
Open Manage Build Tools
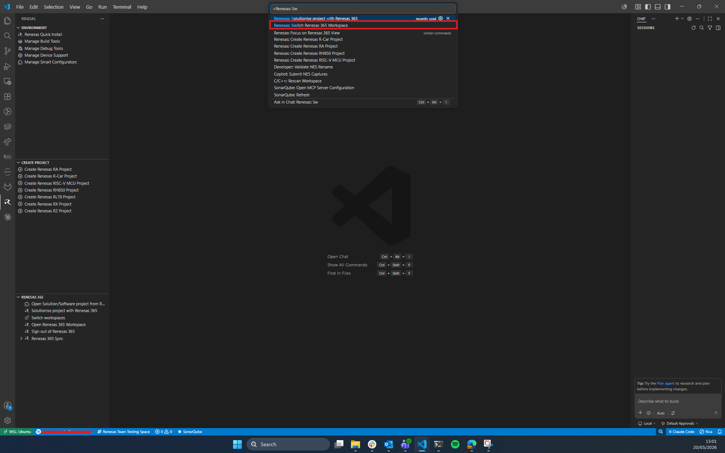coord(42,41)
